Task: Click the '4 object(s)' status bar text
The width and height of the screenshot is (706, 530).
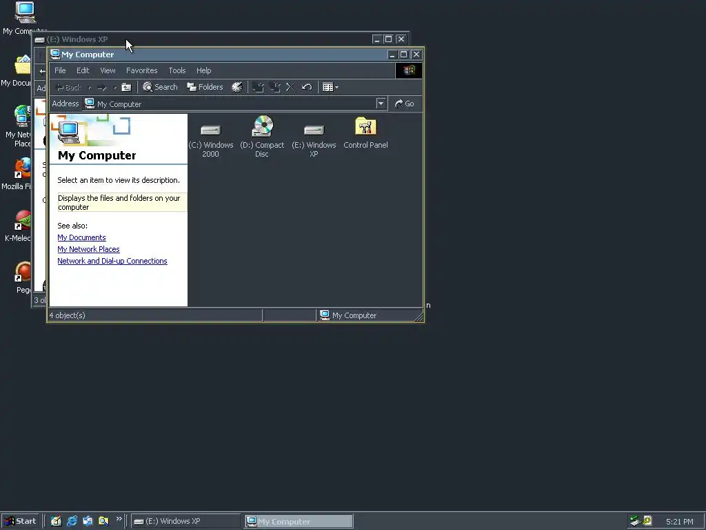Action: [67, 315]
